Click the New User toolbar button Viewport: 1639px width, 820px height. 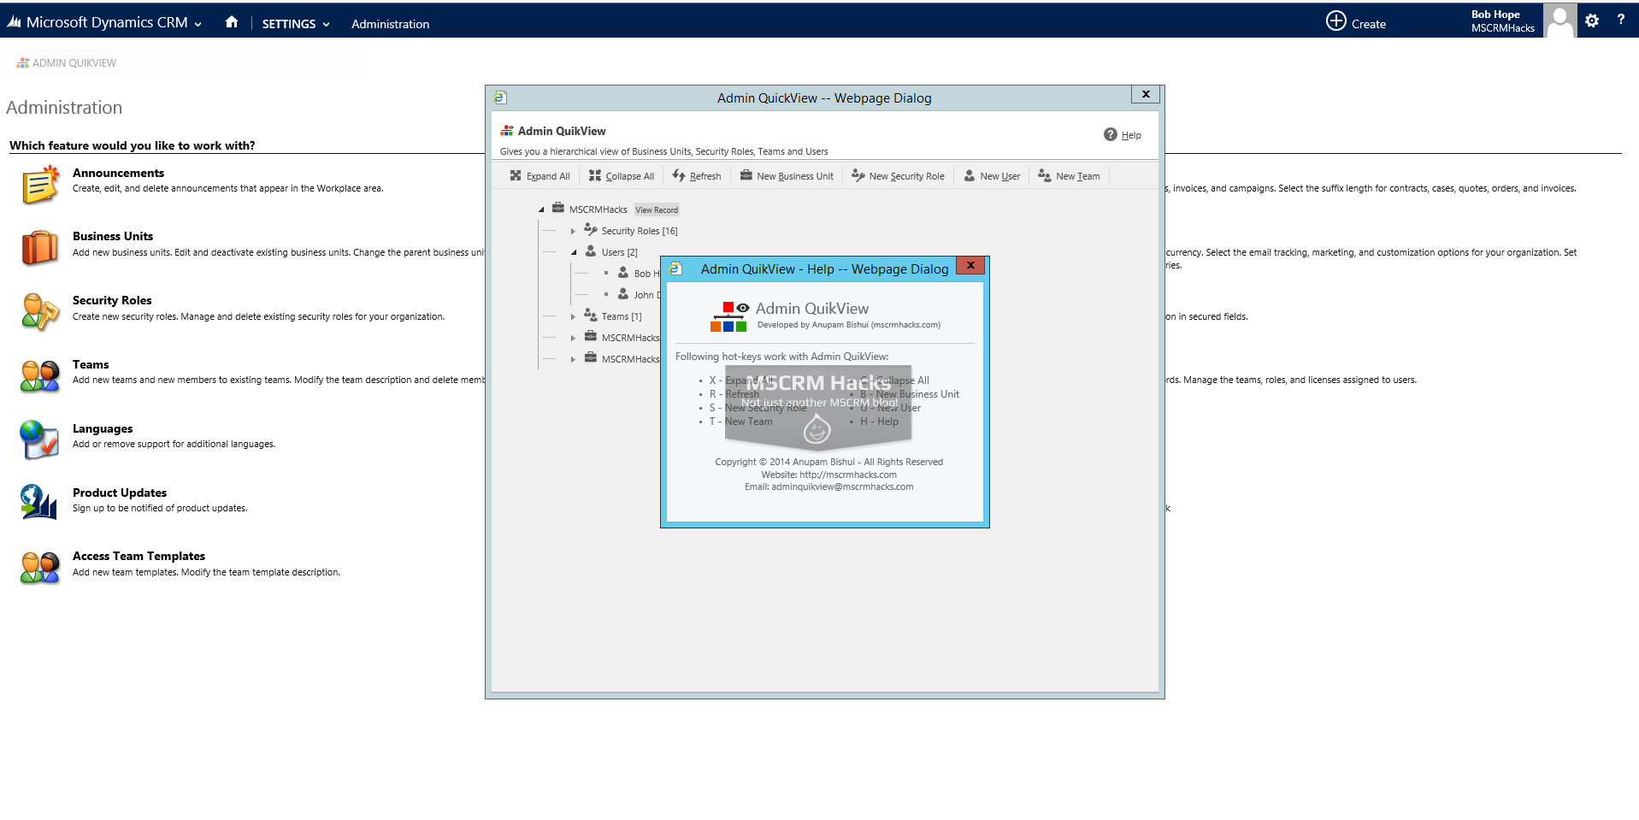pyautogui.click(x=992, y=176)
